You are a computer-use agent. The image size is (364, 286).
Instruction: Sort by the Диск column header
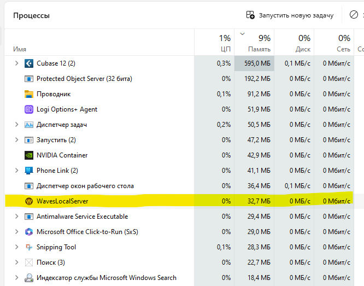pyautogui.click(x=294, y=42)
